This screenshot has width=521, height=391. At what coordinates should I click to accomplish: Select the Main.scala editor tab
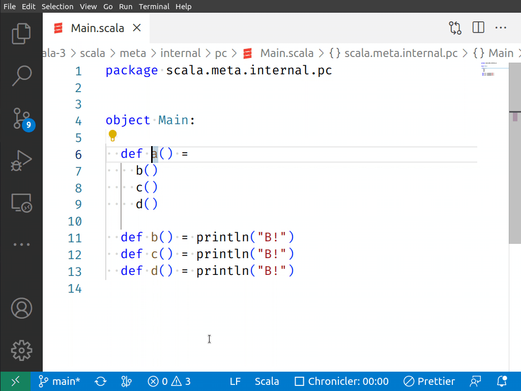[x=96, y=28]
